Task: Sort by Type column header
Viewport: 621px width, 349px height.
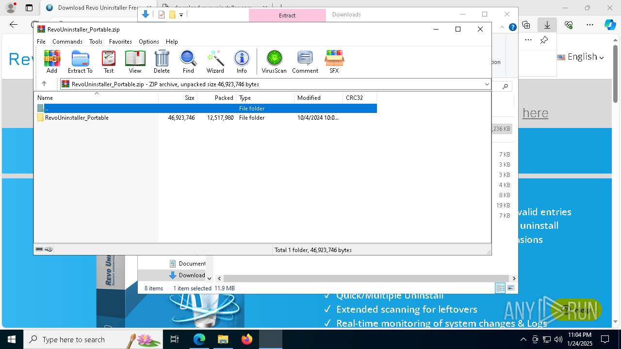Action: tap(265, 97)
